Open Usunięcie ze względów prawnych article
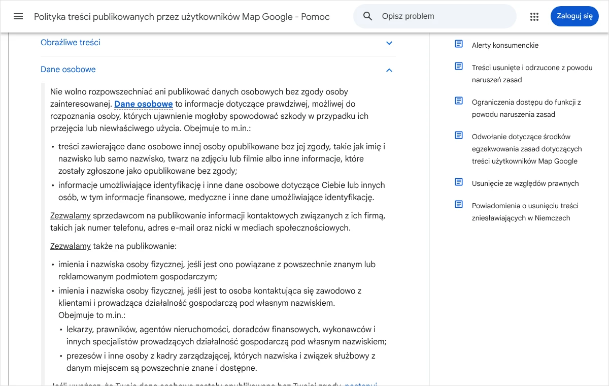This screenshot has width=609, height=386. pyautogui.click(x=525, y=183)
